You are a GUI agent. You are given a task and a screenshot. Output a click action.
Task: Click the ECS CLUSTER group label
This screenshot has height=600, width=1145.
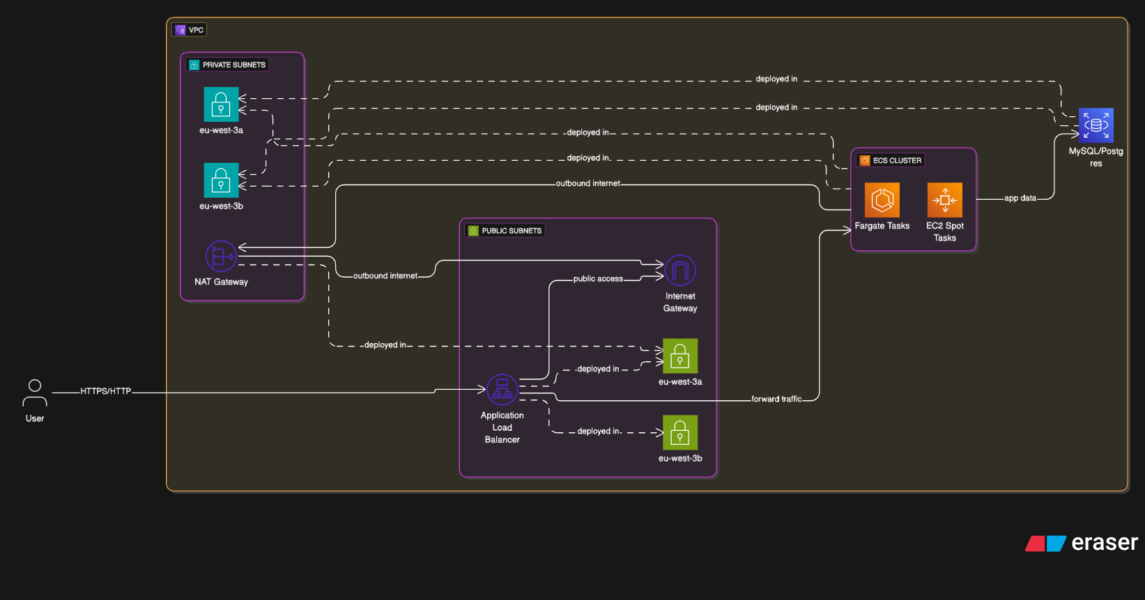(891, 160)
